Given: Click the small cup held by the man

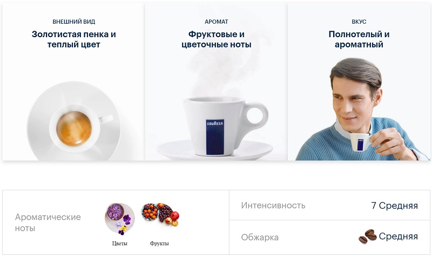Looking at the screenshot, I should pos(360,142).
